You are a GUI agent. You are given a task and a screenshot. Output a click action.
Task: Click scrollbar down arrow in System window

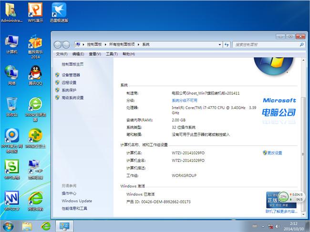tap(303, 214)
